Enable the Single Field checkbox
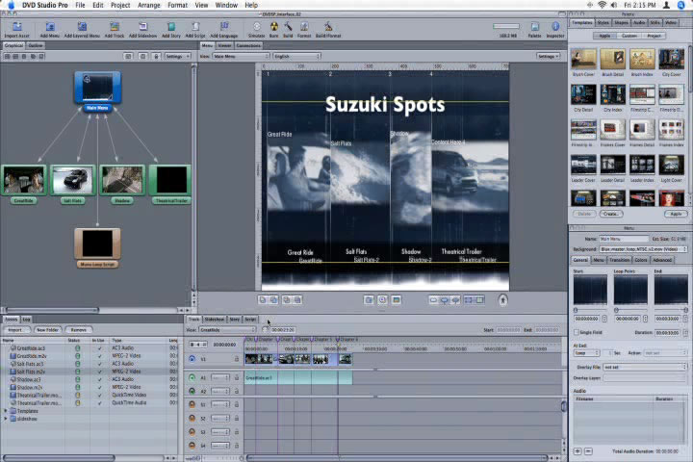Viewport: 693px width, 462px height. (577, 332)
